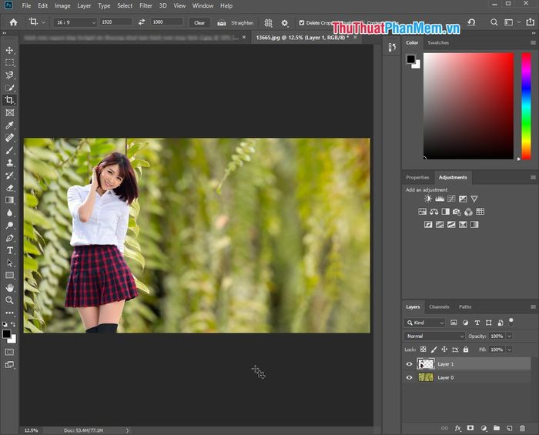Select the Move tool
539x435 pixels.
[x=10, y=50]
